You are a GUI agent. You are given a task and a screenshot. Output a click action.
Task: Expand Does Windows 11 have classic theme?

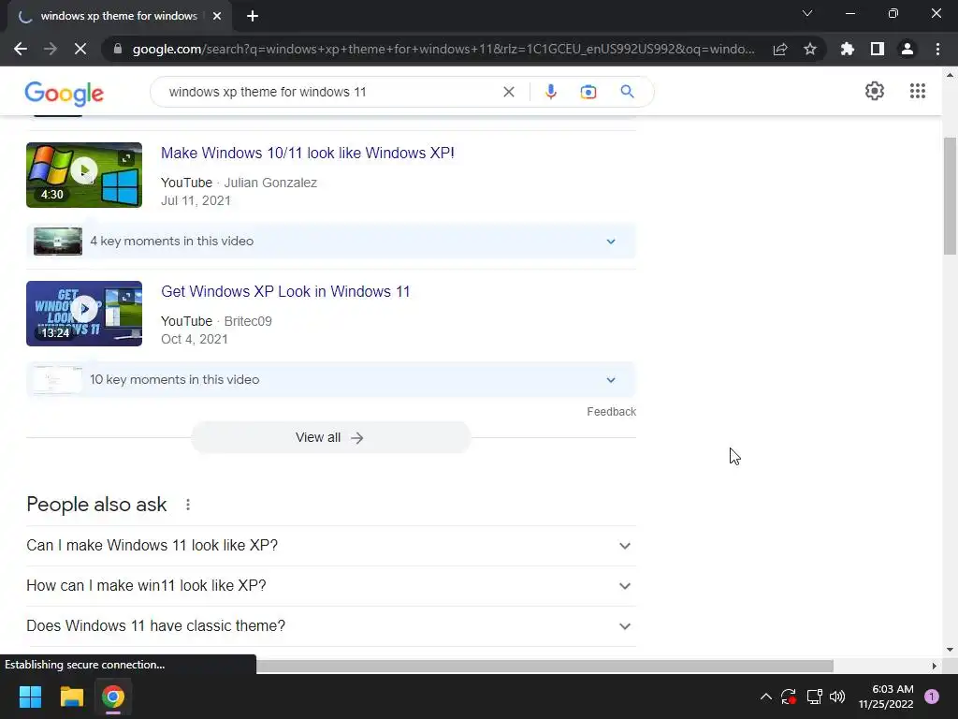pos(331,626)
